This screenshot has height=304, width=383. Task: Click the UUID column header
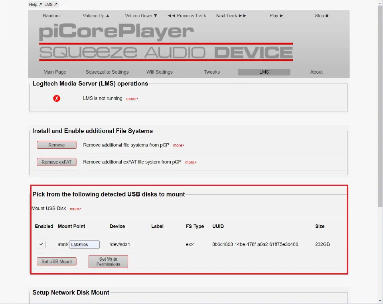tap(218, 226)
